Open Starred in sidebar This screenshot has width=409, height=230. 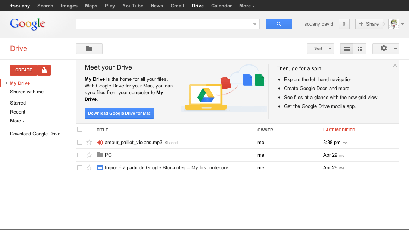[18, 103]
